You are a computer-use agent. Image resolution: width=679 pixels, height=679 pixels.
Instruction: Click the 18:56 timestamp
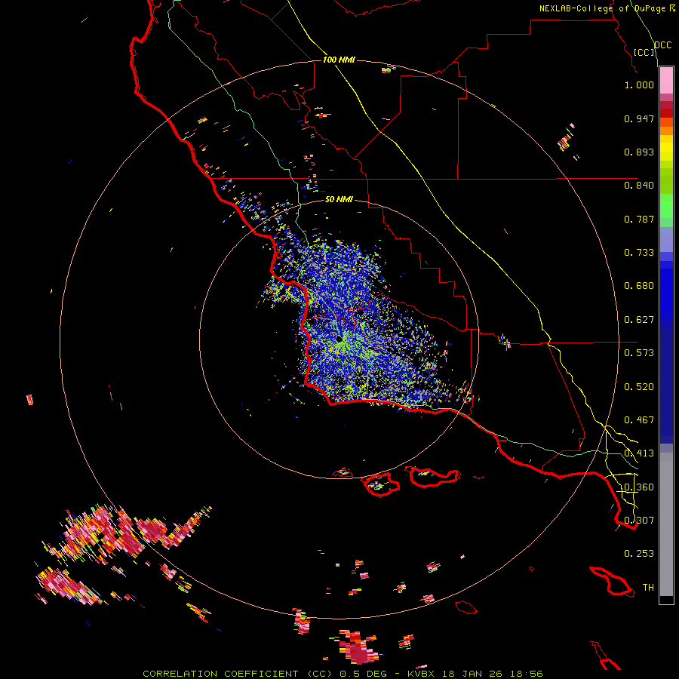[527, 674]
